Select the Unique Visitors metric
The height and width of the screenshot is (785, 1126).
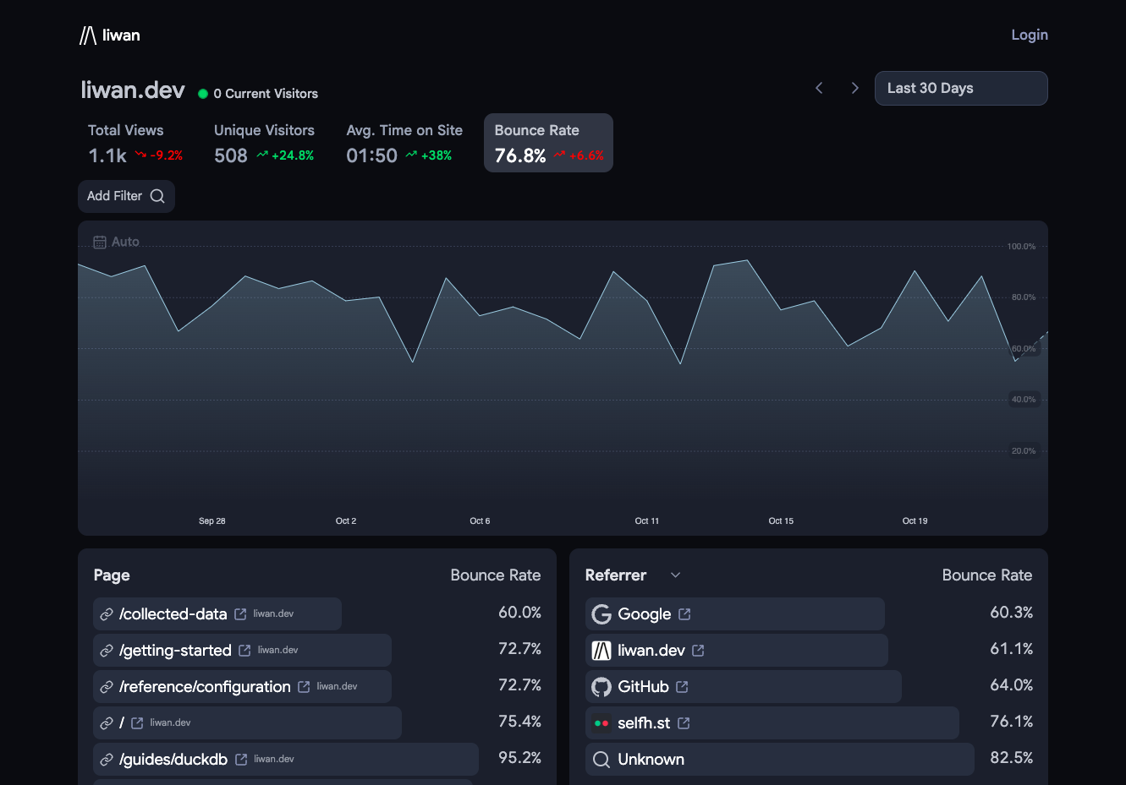coord(264,143)
